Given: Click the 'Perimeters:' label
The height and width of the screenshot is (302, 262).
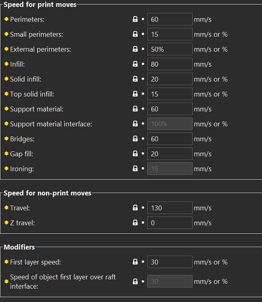Looking at the screenshot, I should click(x=27, y=19).
